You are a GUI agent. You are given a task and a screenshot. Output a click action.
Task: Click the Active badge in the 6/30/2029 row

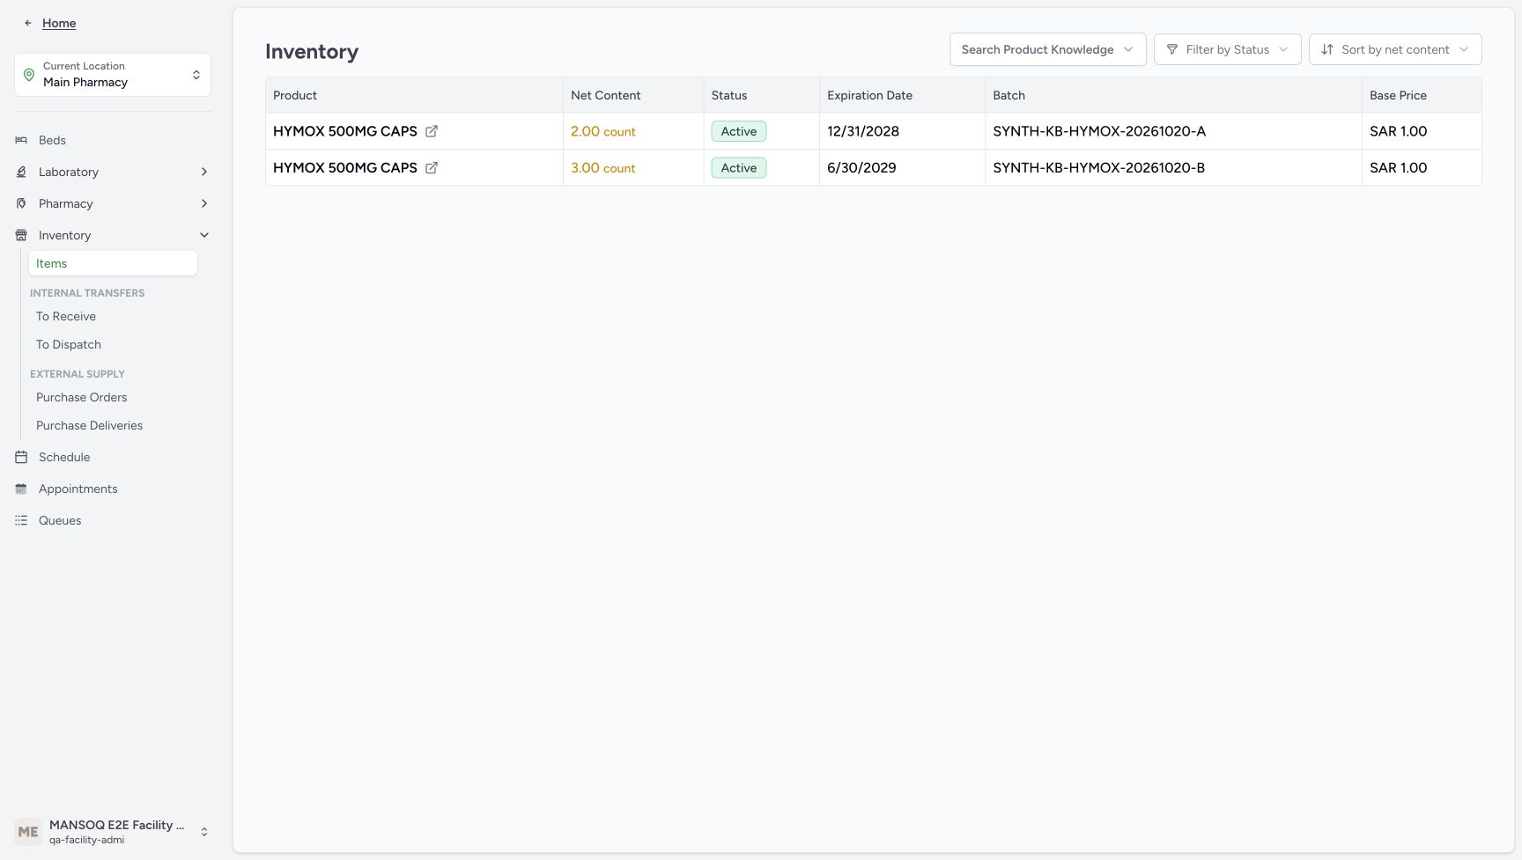[x=739, y=167]
